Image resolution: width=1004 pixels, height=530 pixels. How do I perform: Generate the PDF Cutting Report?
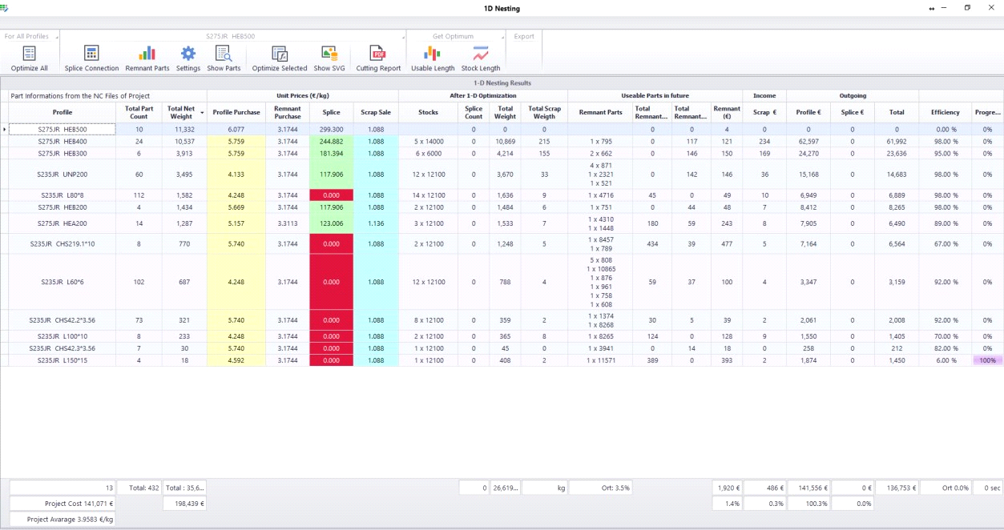pos(377,54)
